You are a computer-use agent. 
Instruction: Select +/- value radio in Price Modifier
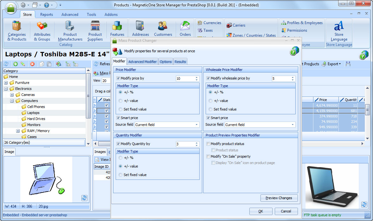pyautogui.click(x=120, y=101)
